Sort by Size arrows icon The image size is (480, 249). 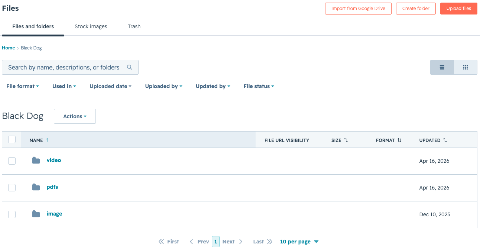click(346, 140)
